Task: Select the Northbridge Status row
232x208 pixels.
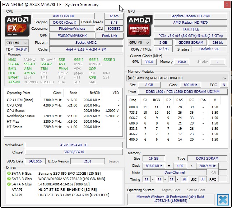Action: tap(63, 116)
